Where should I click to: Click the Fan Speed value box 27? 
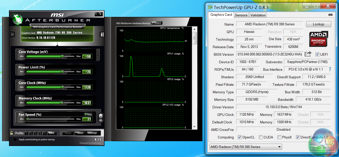[x=87, y=119]
